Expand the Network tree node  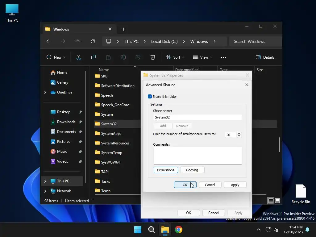pyautogui.click(x=45, y=191)
